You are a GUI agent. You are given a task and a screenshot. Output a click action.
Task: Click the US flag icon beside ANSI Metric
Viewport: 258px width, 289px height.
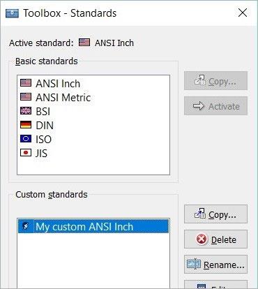tap(26, 97)
